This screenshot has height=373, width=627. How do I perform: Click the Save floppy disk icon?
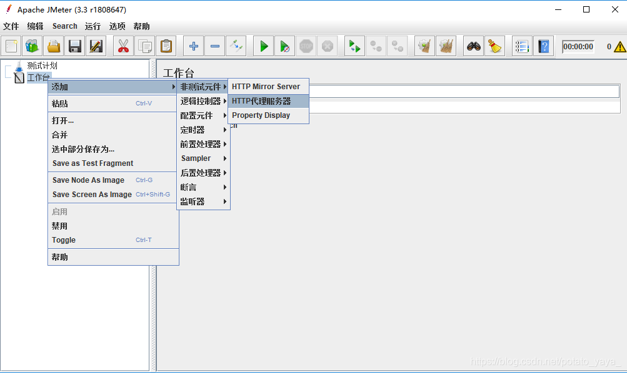coord(75,46)
